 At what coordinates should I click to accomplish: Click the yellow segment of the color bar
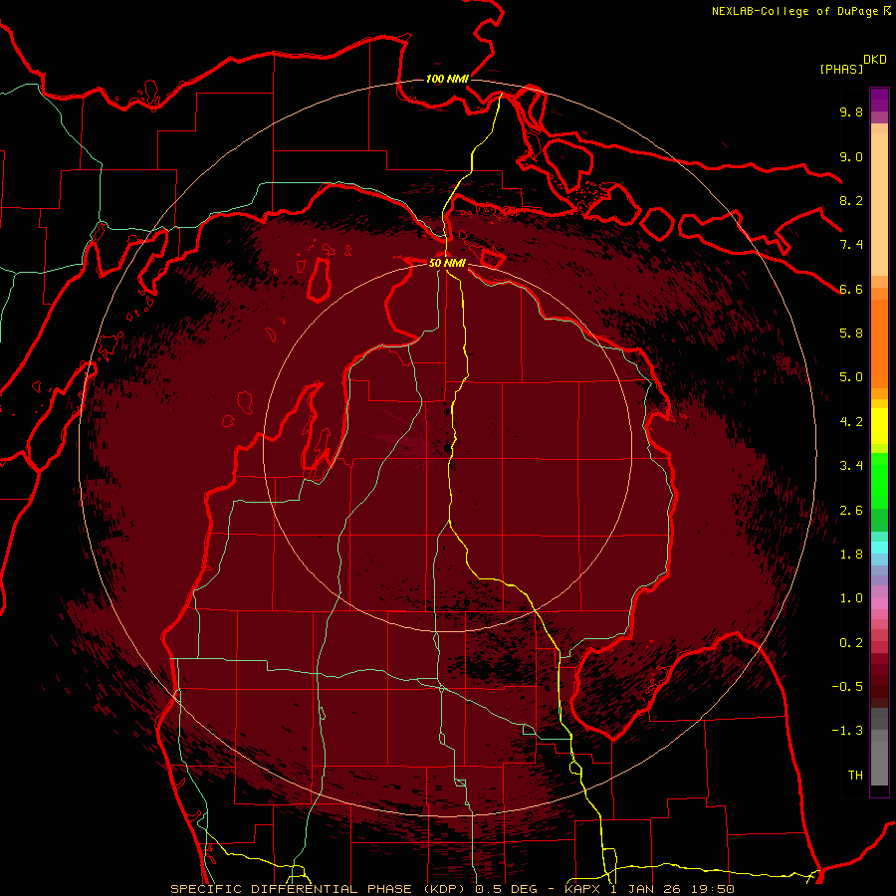[879, 426]
